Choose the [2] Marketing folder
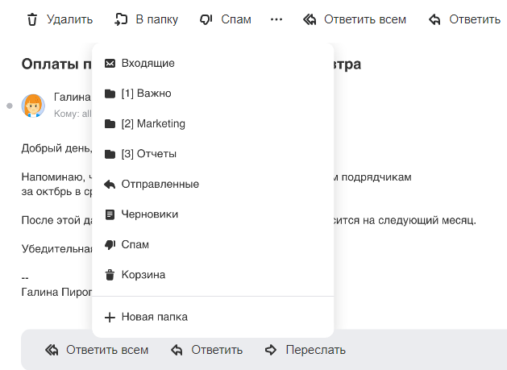This screenshot has height=370, width=507. coord(153,123)
